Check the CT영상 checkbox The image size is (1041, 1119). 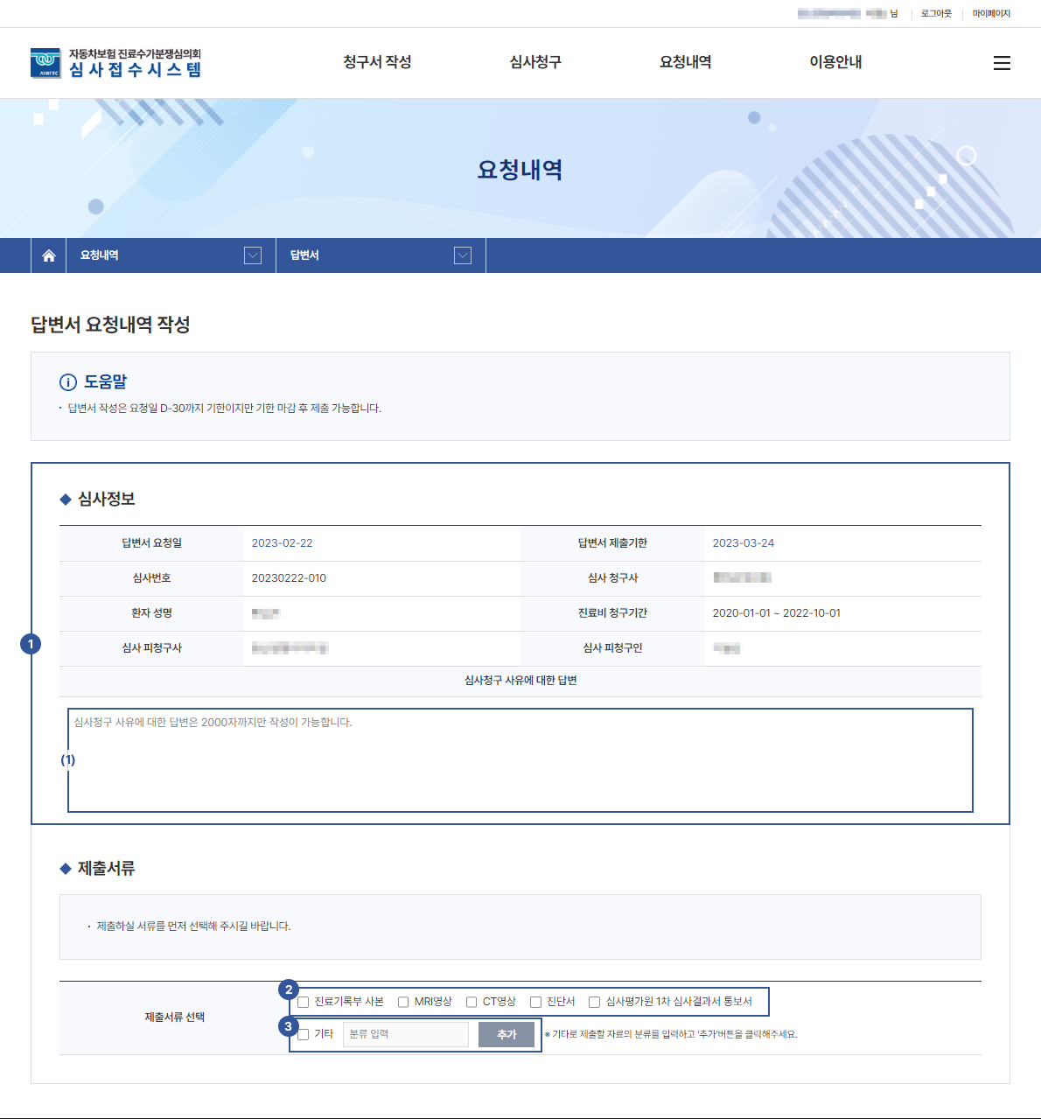[x=472, y=1002]
